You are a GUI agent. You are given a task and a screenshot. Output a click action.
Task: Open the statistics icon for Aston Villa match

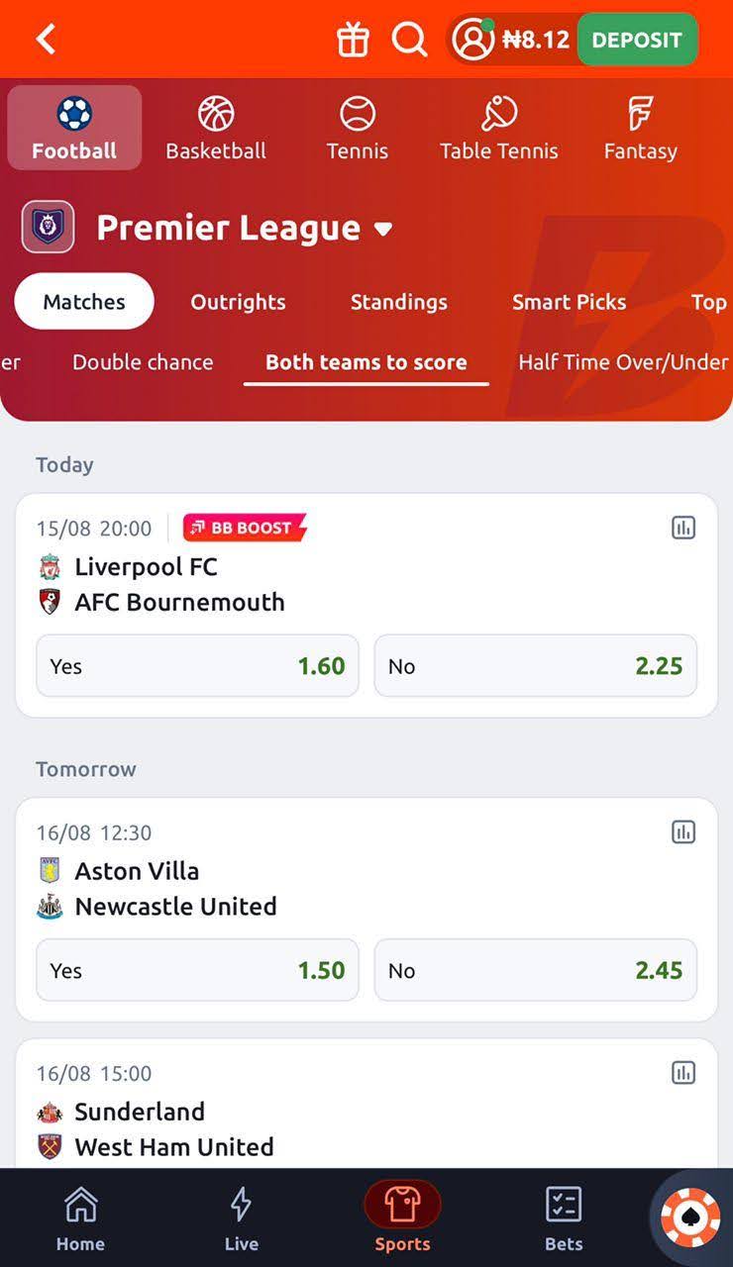pyautogui.click(x=682, y=832)
